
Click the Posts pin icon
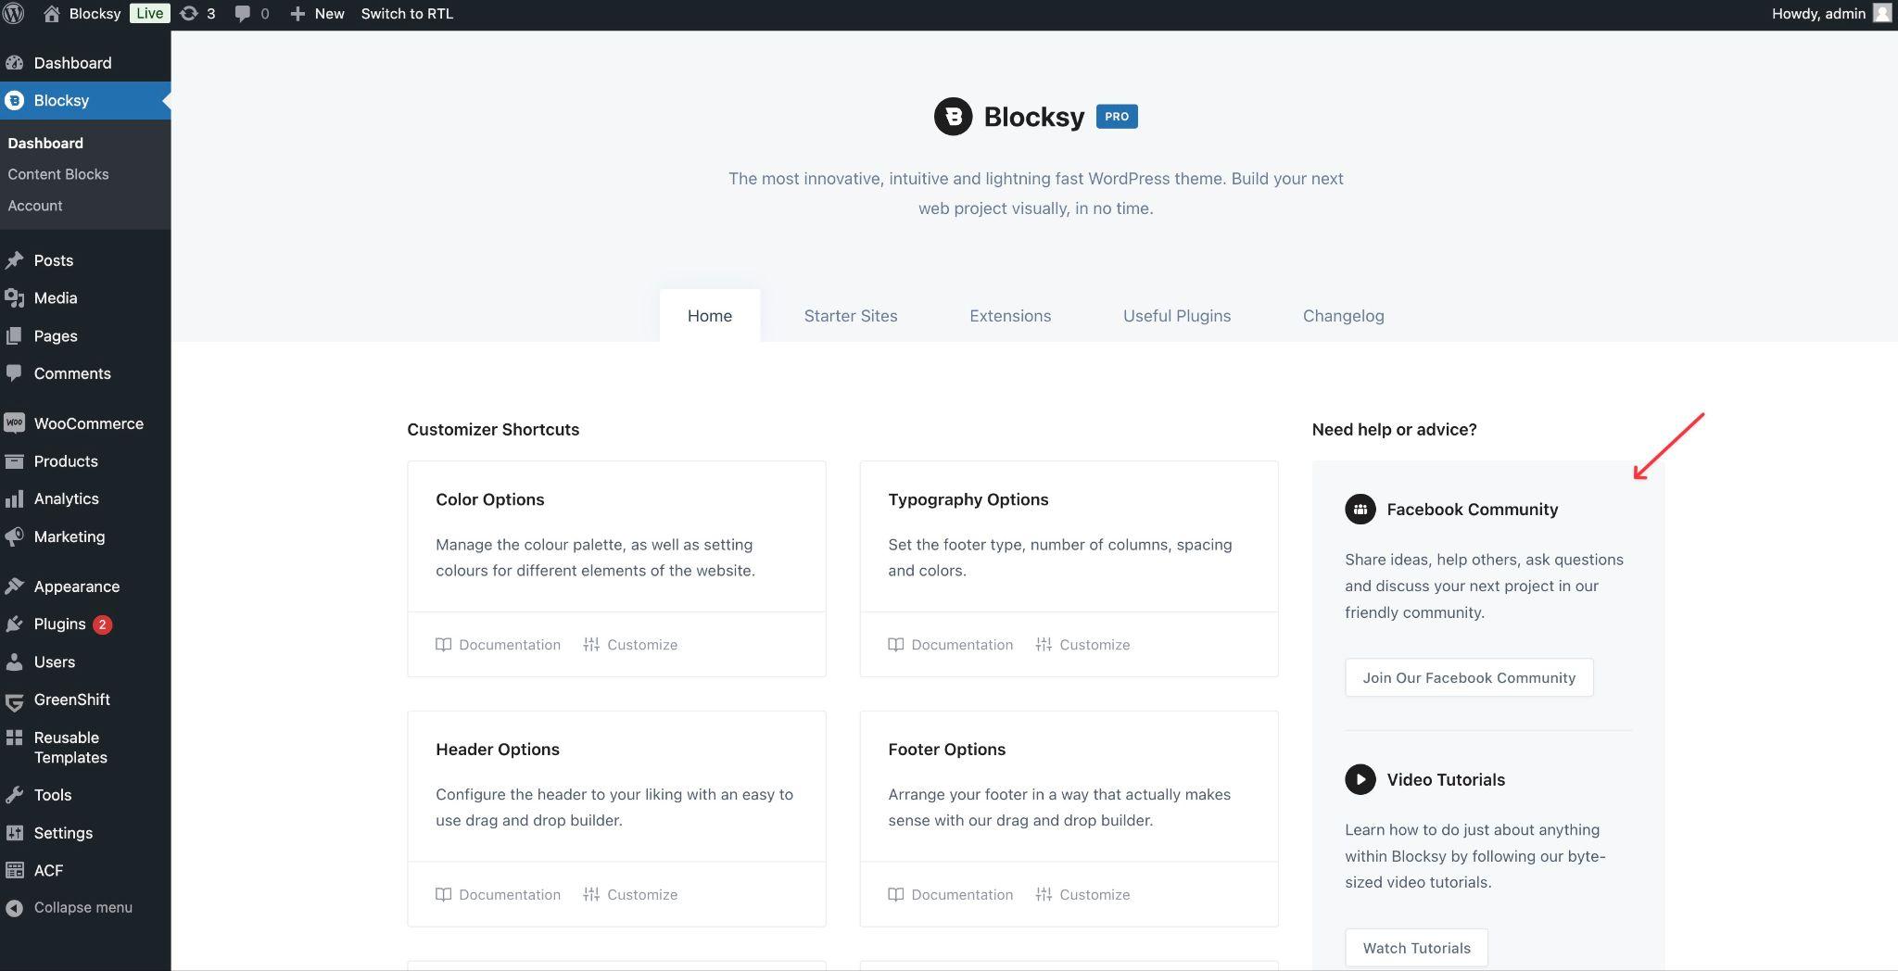click(14, 260)
